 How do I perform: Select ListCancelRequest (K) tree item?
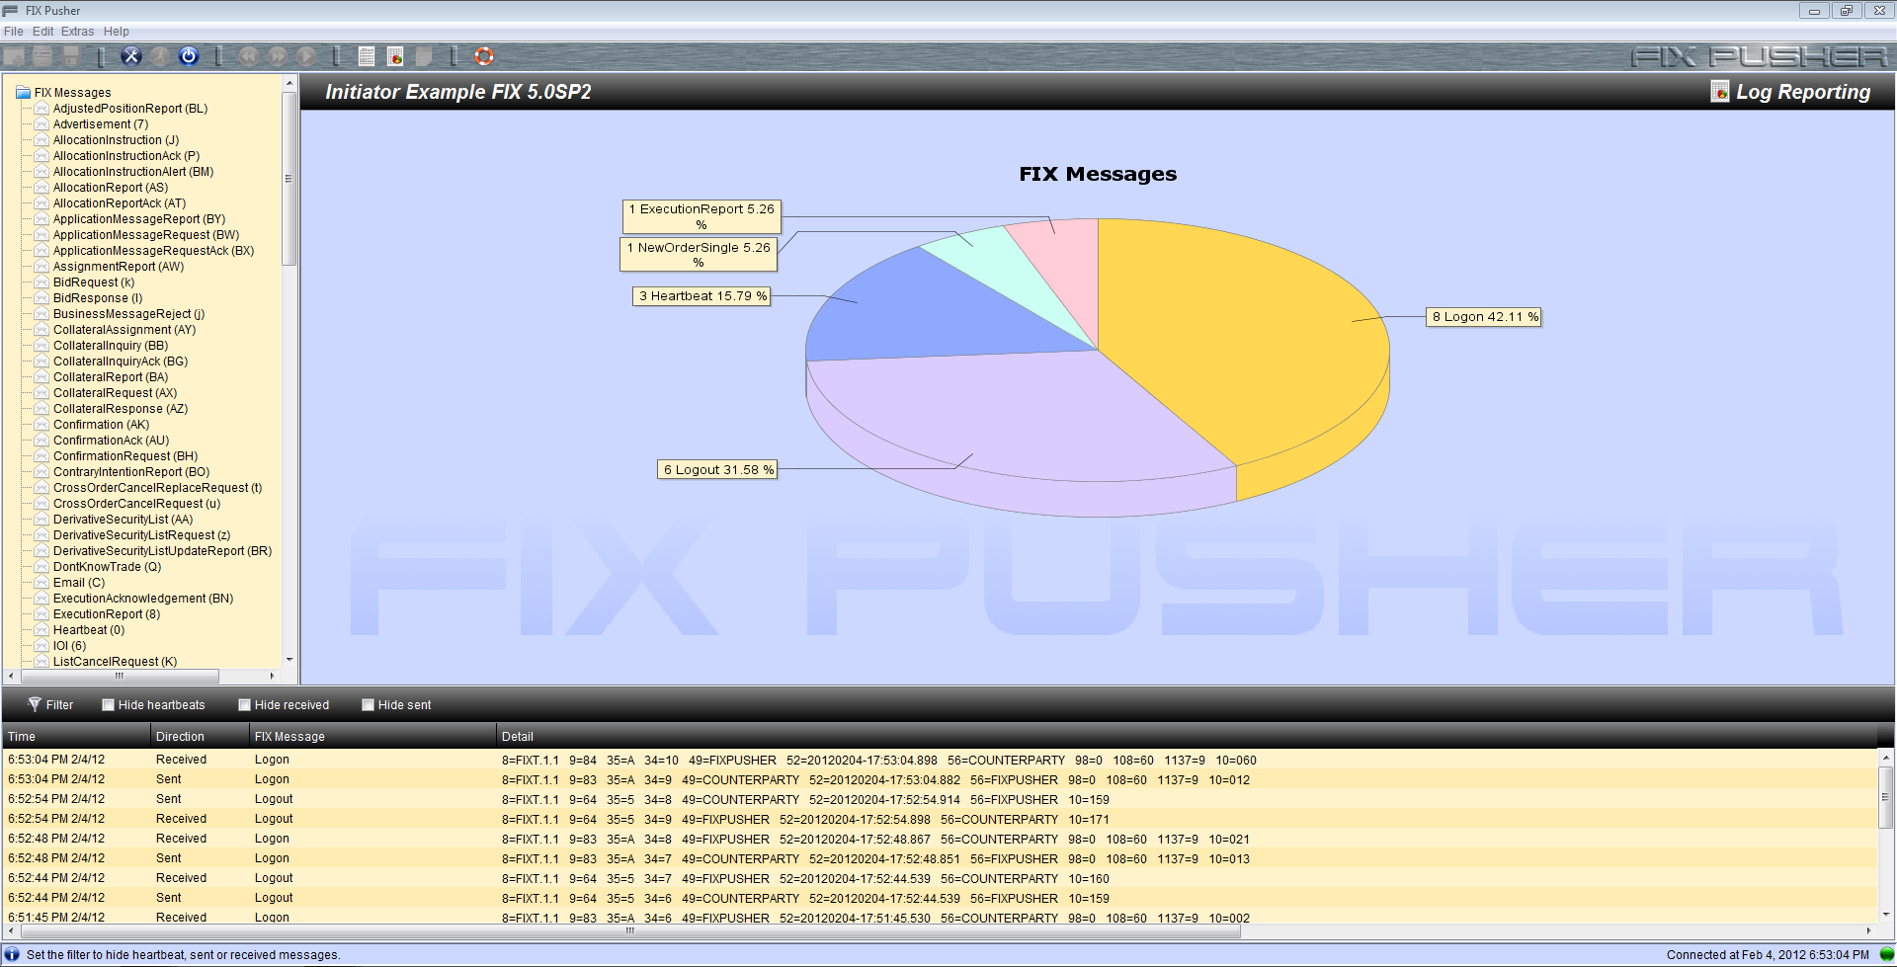pyautogui.click(x=115, y=662)
